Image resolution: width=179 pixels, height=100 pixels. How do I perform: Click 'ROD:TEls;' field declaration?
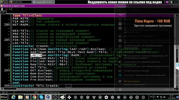[x=21, y=37]
